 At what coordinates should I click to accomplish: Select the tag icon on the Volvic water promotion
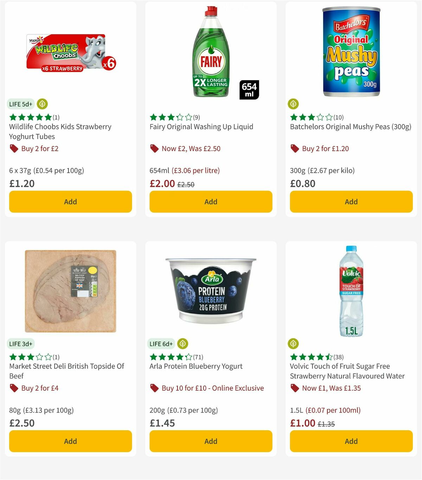(x=294, y=388)
